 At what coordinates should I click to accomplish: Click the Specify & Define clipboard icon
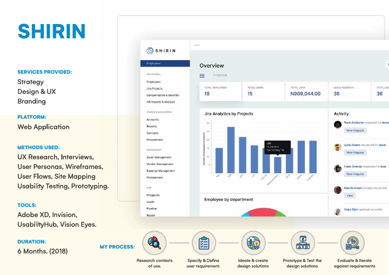pyautogui.click(x=204, y=243)
